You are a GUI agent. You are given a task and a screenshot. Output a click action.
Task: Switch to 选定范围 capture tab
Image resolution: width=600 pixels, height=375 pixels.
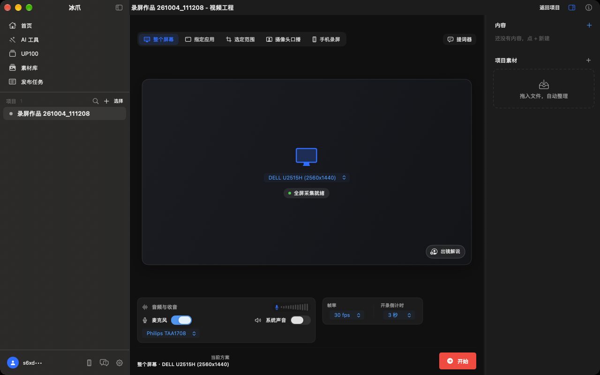point(240,39)
